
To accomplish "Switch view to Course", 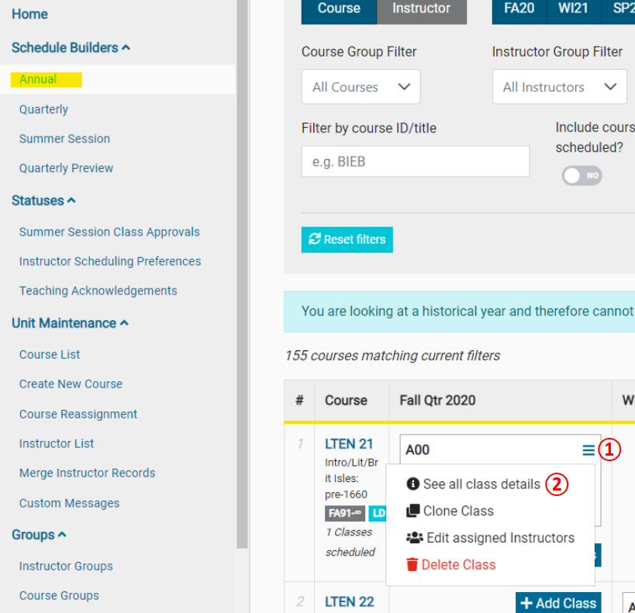I will (x=339, y=9).
